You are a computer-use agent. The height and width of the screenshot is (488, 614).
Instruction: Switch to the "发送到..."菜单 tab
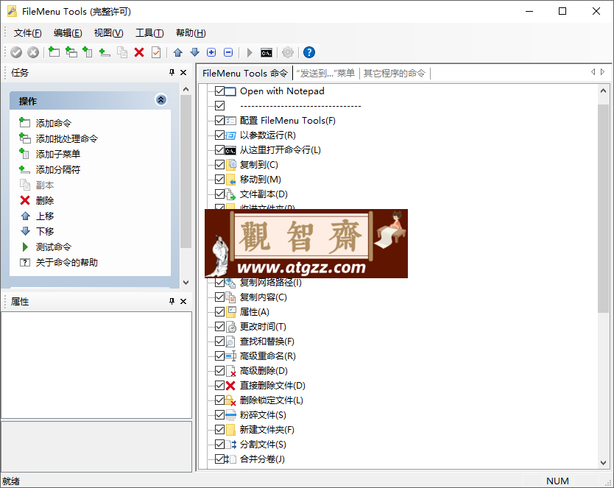325,73
